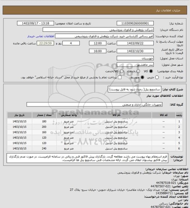
Task: Click the price validity date 1403/10/30
Action: coord(135,51)
